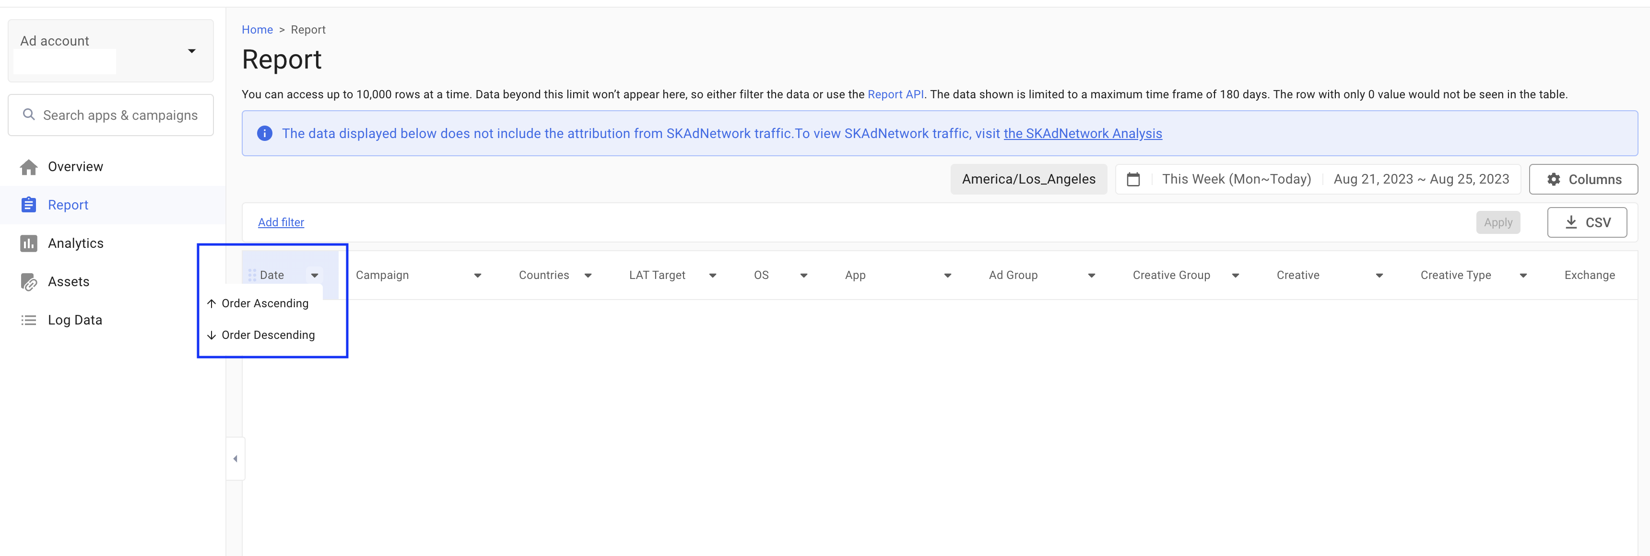Screen dimensions: 1650x556
Task: Open the Overview section from sidebar
Action: pos(29,166)
